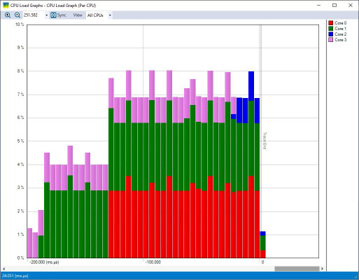Select the Core 0 red legend swatch
Image resolution: width=359 pixels, height=280 pixels.
coord(331,23)
